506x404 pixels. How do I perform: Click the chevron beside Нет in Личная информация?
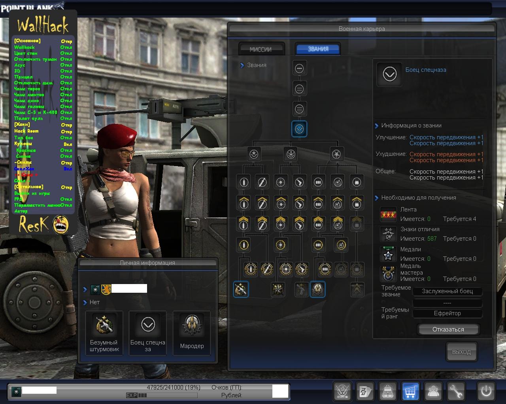pos(85,303)
